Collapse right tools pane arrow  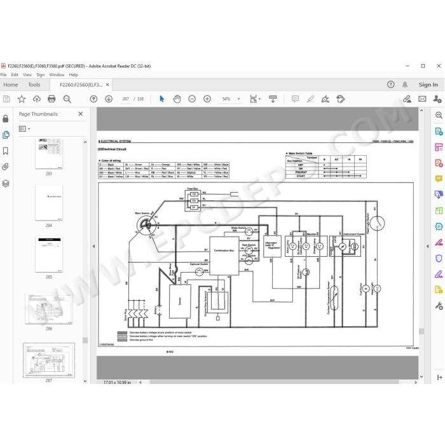(x=427, y=247)
